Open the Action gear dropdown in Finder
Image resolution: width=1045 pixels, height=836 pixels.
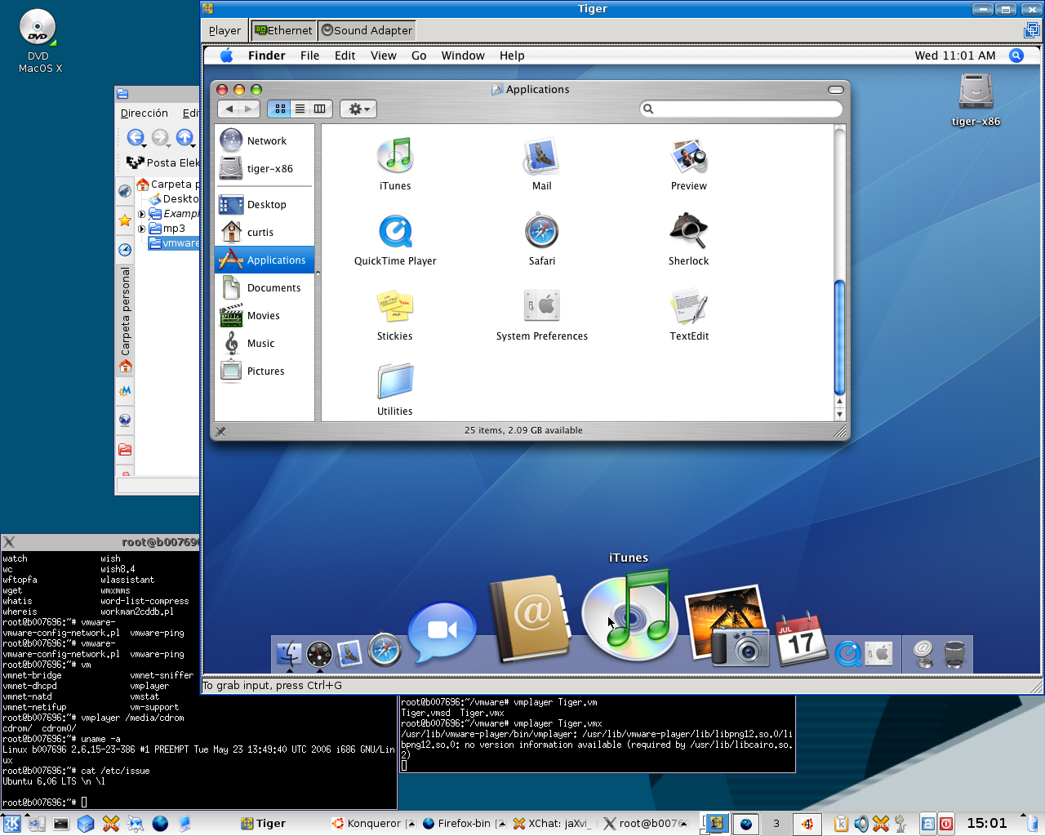point(358,109)
